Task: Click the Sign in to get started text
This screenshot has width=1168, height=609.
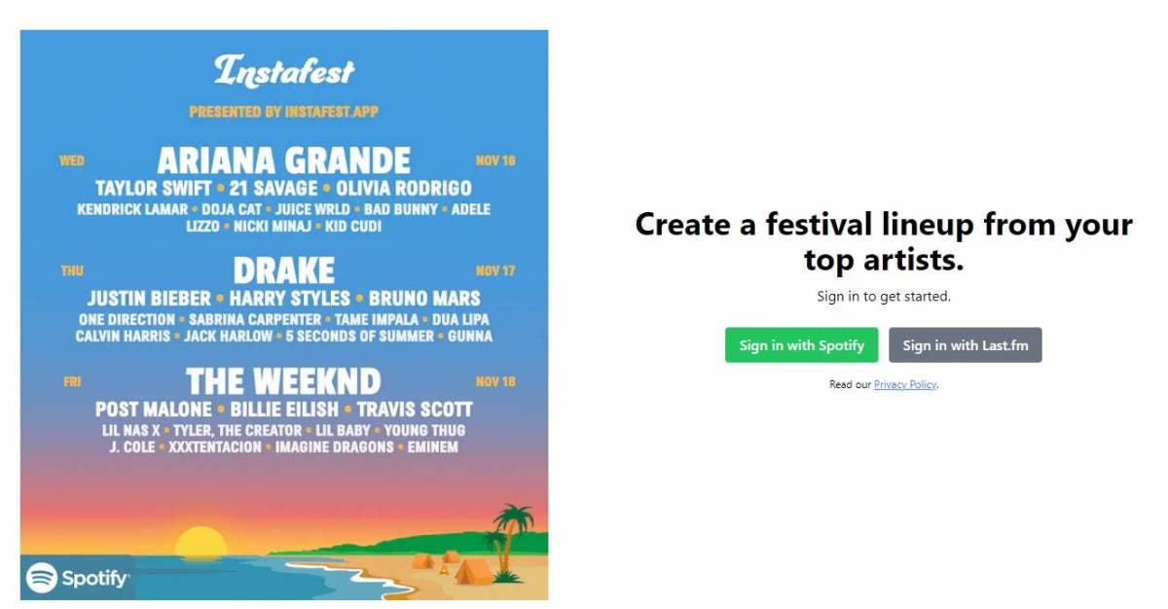Action: [883, 297]
